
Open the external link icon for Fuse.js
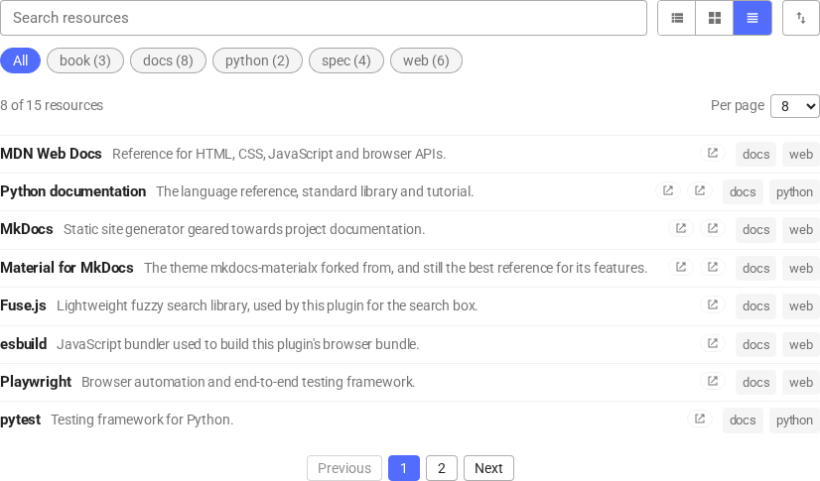click(713, 304)
